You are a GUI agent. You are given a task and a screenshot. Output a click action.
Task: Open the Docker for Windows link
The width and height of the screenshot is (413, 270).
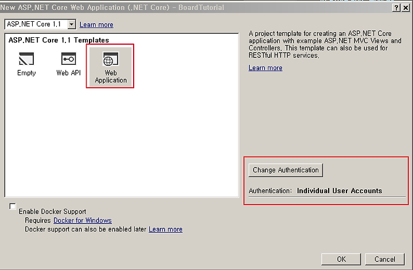(x=83, y=220)
